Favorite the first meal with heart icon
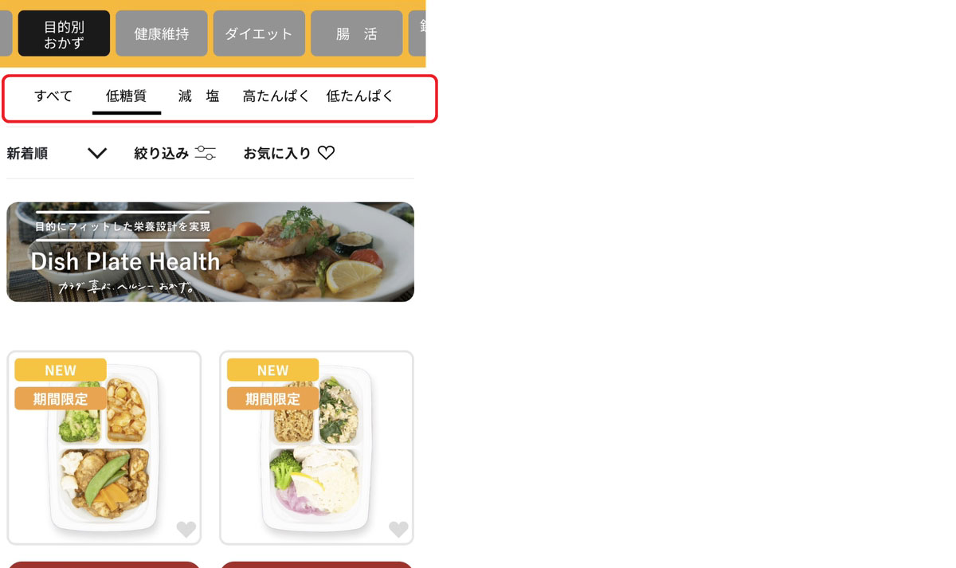Image resolution: width=956 pixels, height=568 pixels. tap(186, 529)
